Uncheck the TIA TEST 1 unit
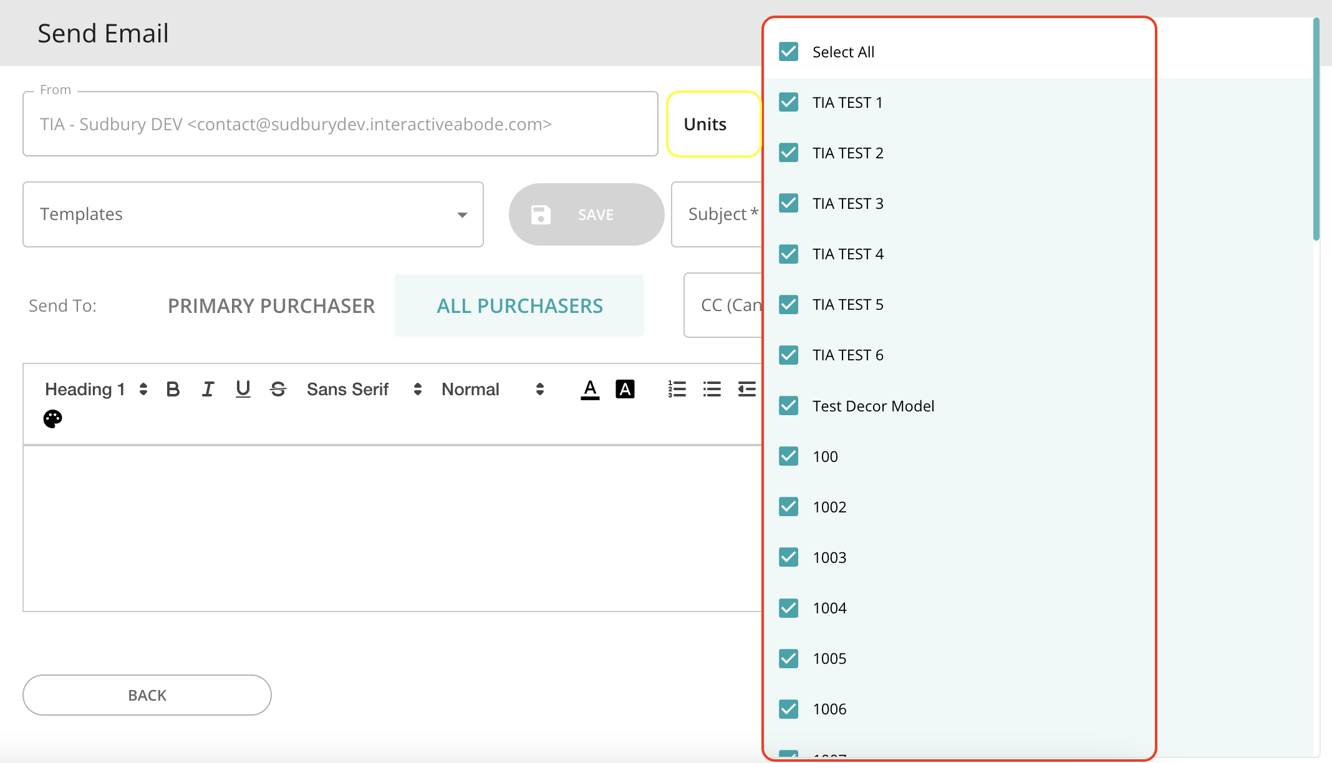 [x=789, y=102]
